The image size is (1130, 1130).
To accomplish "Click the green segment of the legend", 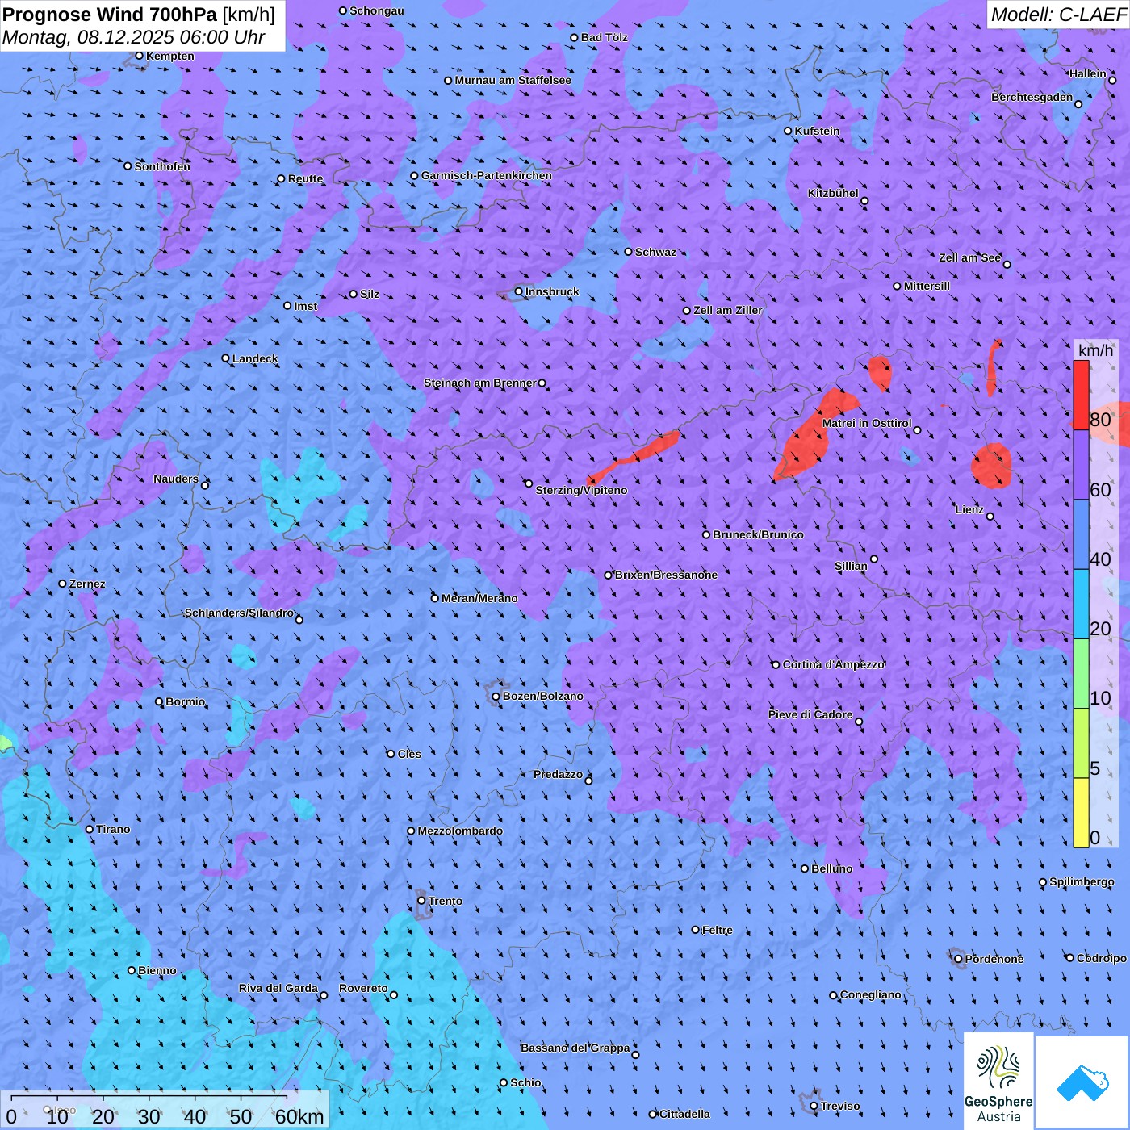I will coord(1081,674).
